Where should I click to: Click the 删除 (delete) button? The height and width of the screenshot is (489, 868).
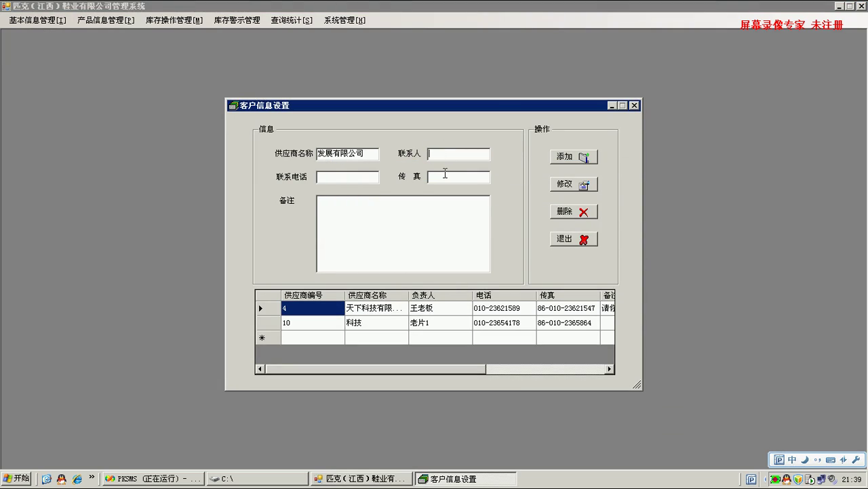[574, 212]
